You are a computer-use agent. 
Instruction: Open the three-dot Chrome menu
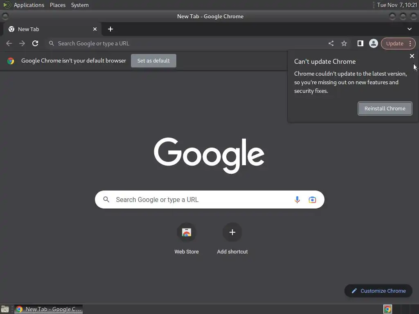click(x=410, y=43)
